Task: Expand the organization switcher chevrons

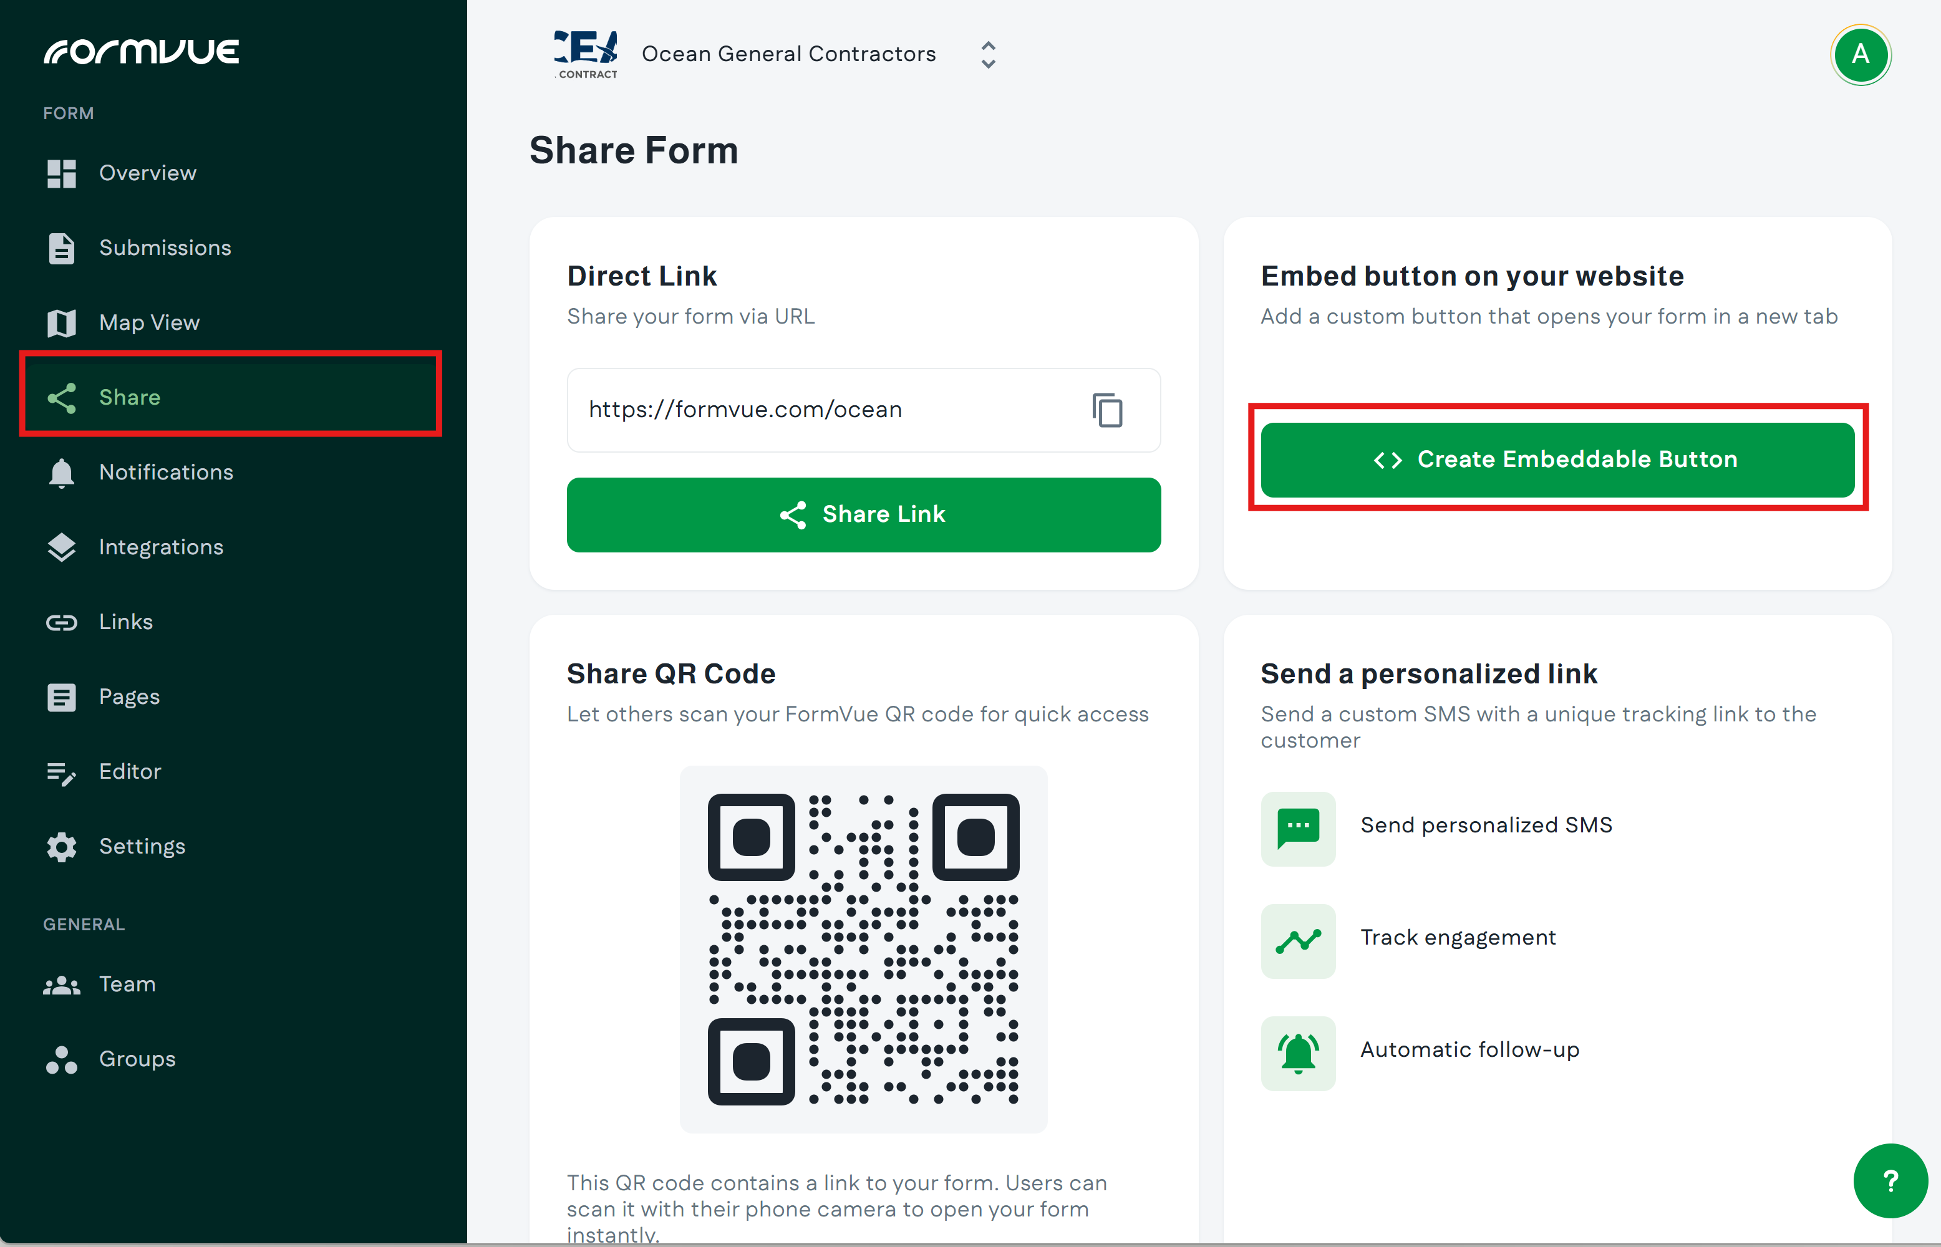Action: (x=988, y=55)
